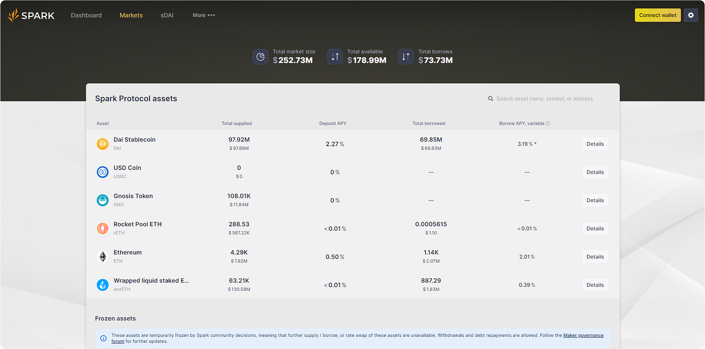The width and height of the screenshot is (705, 349).
Task: Open the sDAI page
Action: coord(167,15)
